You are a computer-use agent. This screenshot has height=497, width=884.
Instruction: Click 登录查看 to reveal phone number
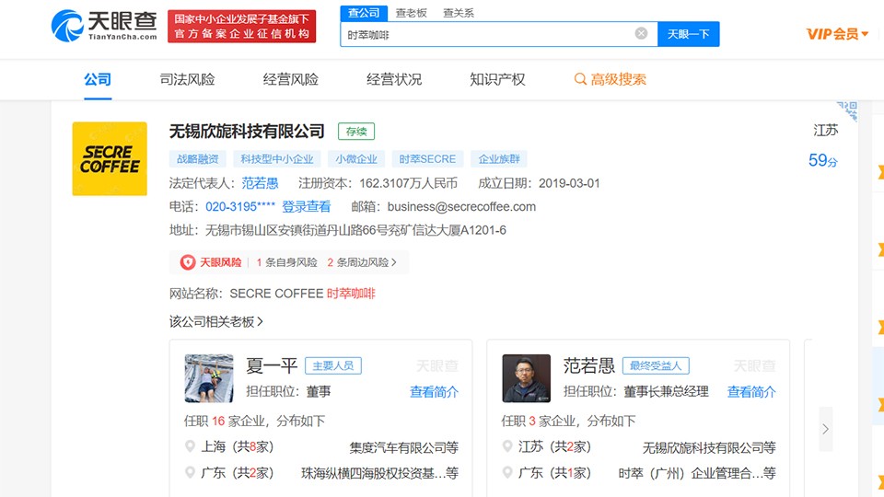click(306, 207)
